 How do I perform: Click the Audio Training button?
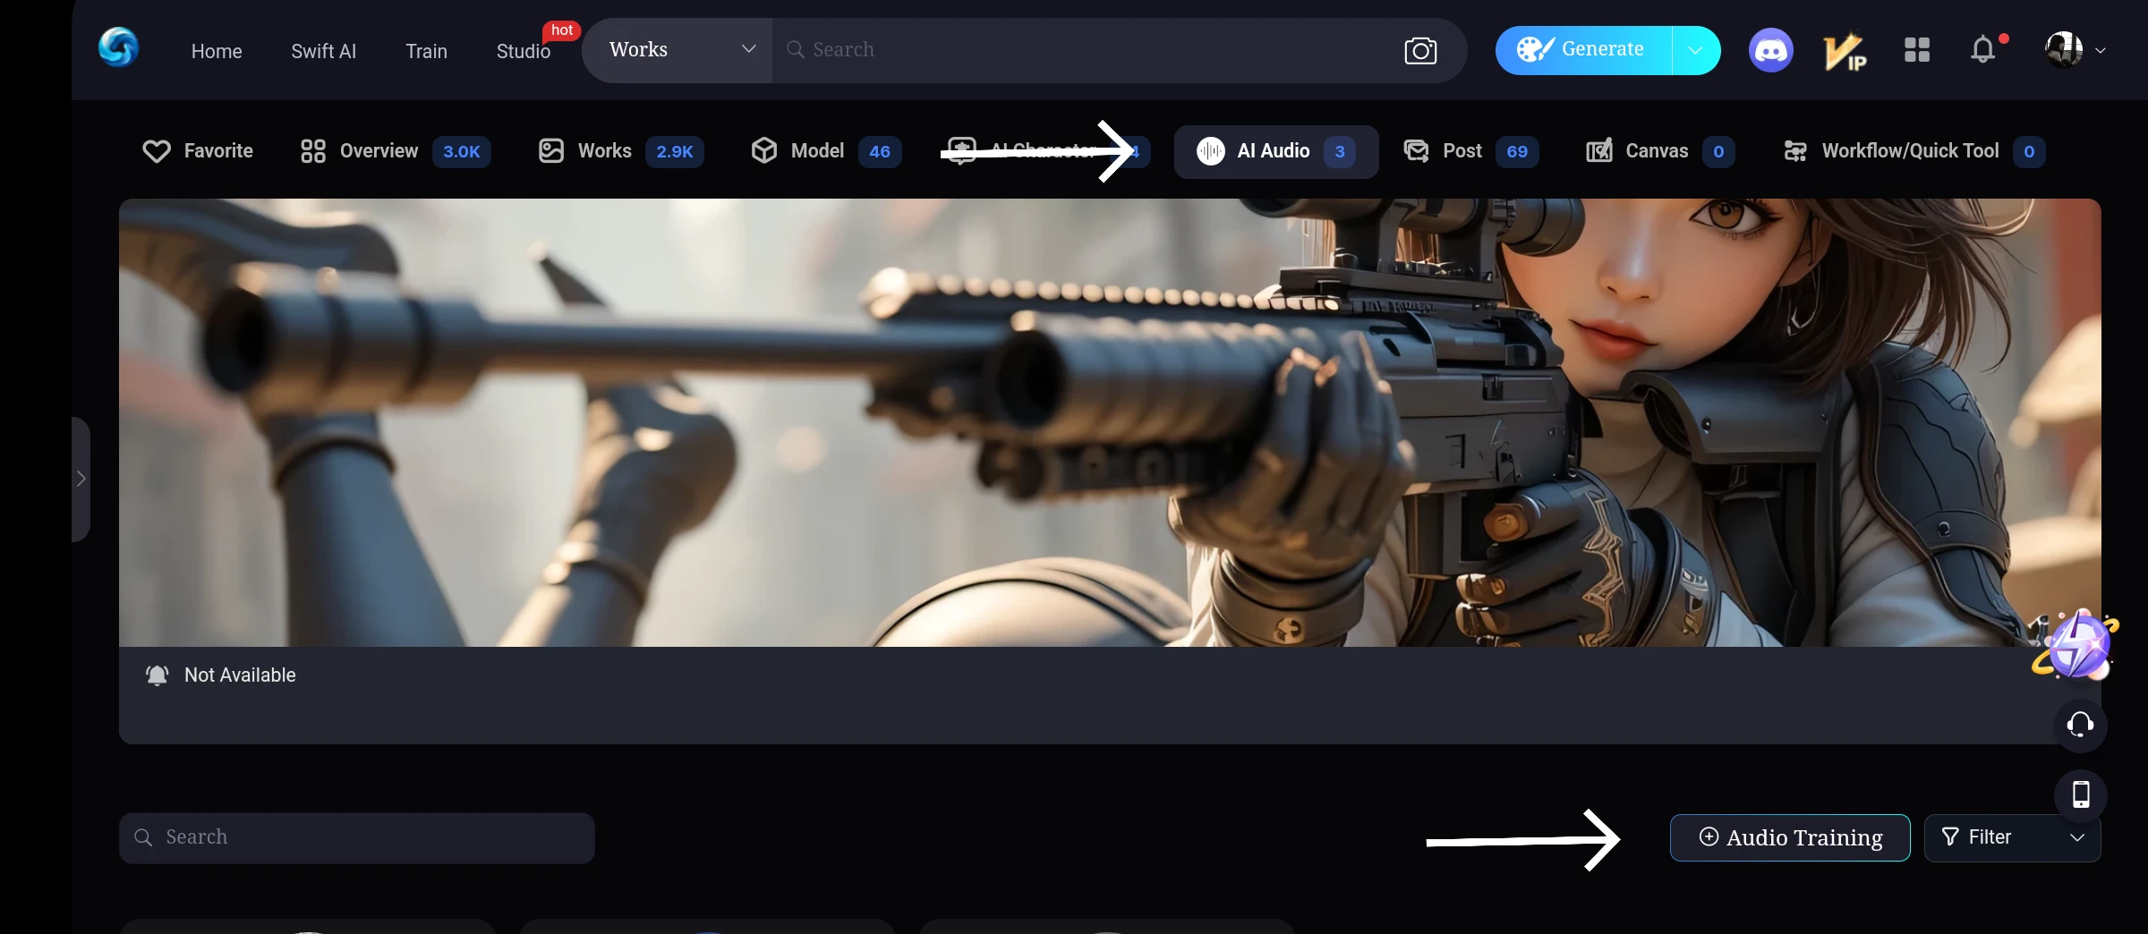point(1790,837)
